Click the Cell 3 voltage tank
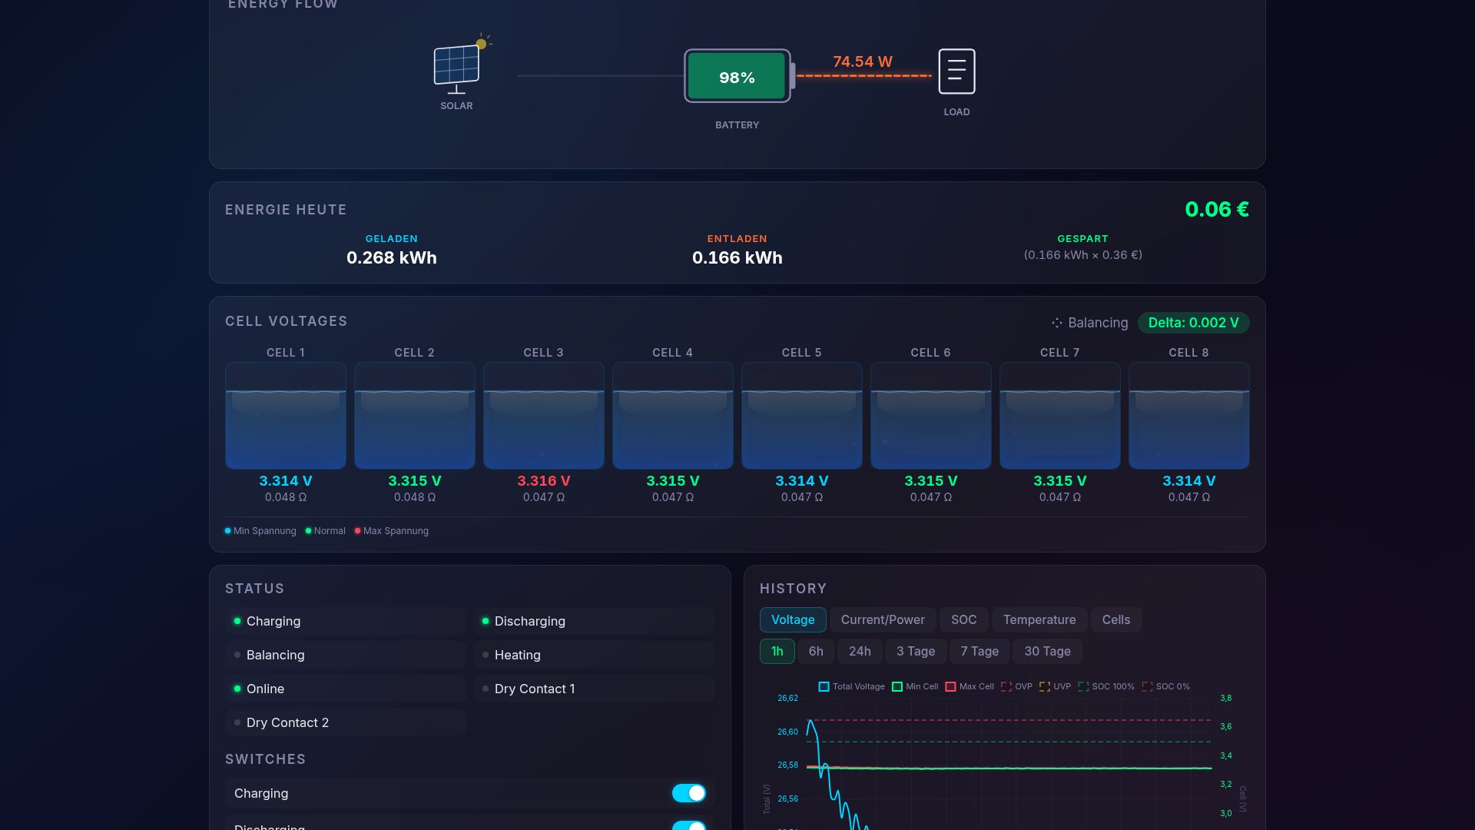The image size is (1475, 830). (544, 416)
